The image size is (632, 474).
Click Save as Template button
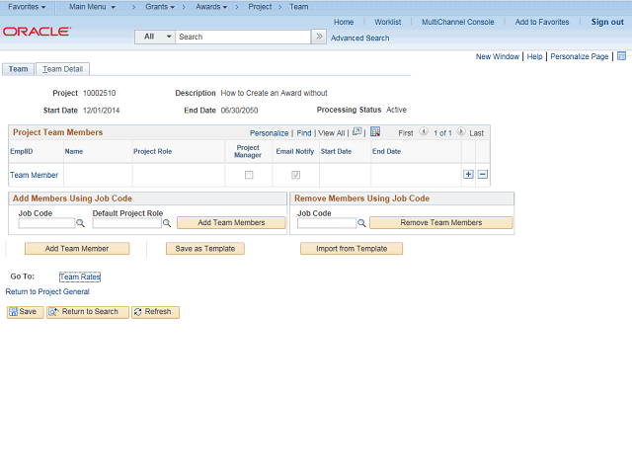205,249
